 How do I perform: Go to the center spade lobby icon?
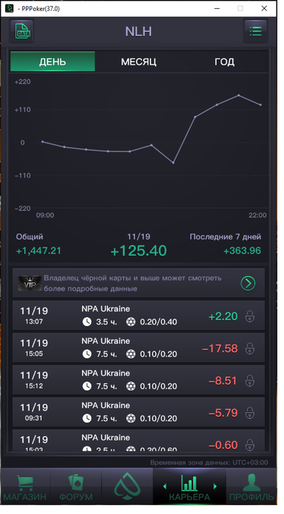(x=128, y=486)
